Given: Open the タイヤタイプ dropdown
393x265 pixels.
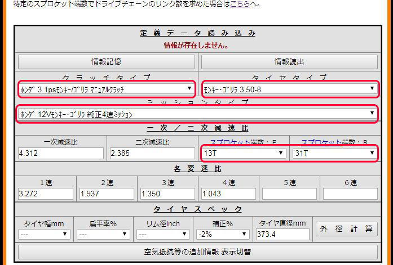Looking at the screenshot, I should pyautogui.click(x=289, y=88).
